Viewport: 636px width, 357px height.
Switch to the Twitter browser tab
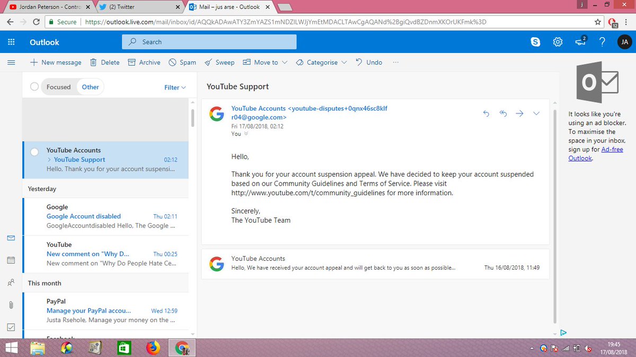point(139,7)
